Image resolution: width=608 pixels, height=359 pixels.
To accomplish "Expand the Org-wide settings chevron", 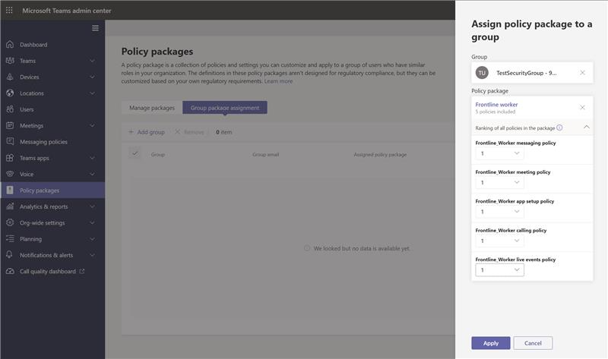I will [92, 222].
